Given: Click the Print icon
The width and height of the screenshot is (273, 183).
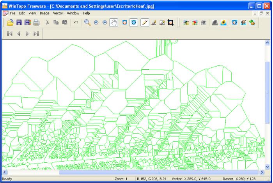Looking at the screenshot, I should click(x=36, y=23).
